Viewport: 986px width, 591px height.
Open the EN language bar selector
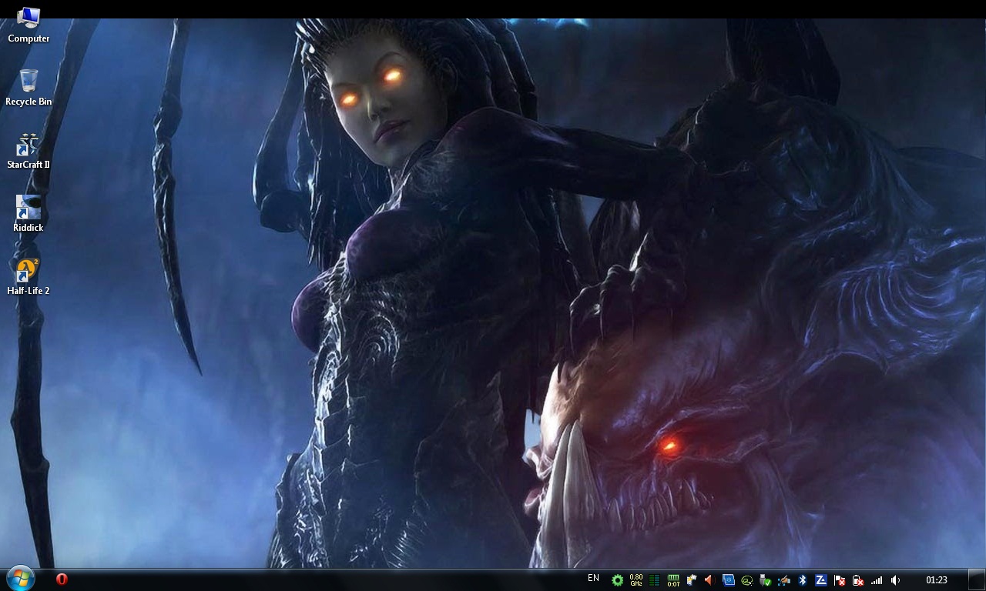pyautogui.click(x=593, y=579)
